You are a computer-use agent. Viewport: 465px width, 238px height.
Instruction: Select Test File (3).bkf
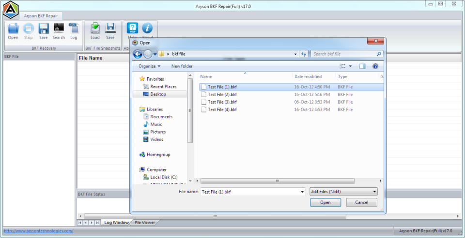(x=292, y=102)
